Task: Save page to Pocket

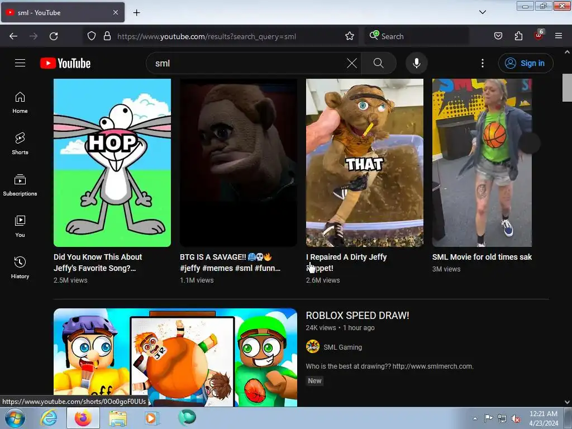Action: [498, 36]
